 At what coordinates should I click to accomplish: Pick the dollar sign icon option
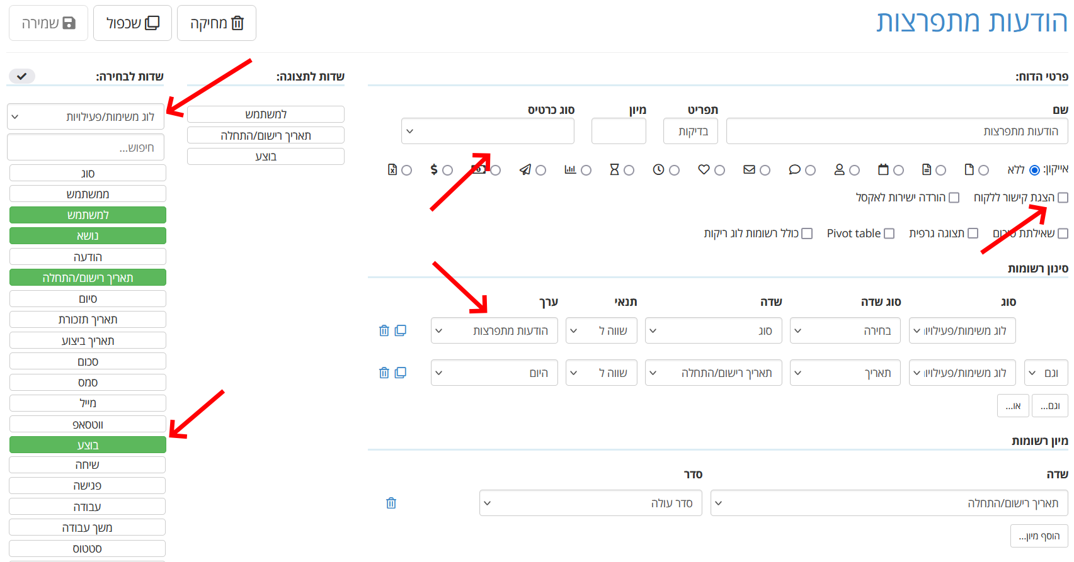tap(447, 171)
